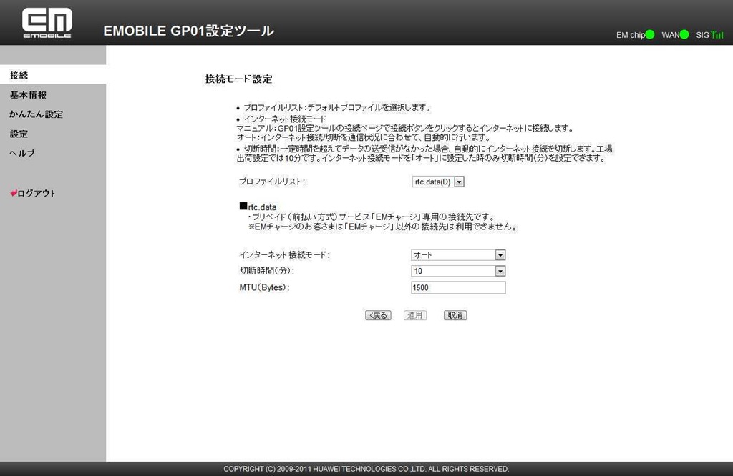Click the SIG signal strength bars
Image resolution: width=733 pixels, height=476 pixels.
tap(717, 34)
